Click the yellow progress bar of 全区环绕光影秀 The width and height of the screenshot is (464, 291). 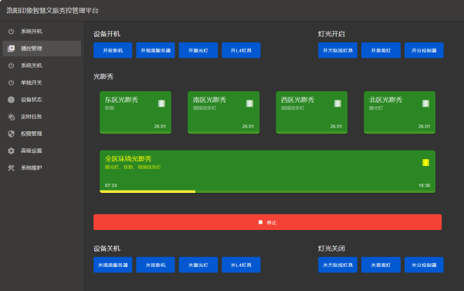147,191
